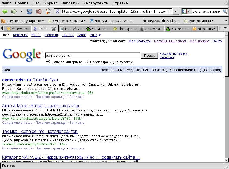This screenshot has width=229, height=169.
Task: Expand the URL bar history dropdown
Action: [x=176, y=11]
